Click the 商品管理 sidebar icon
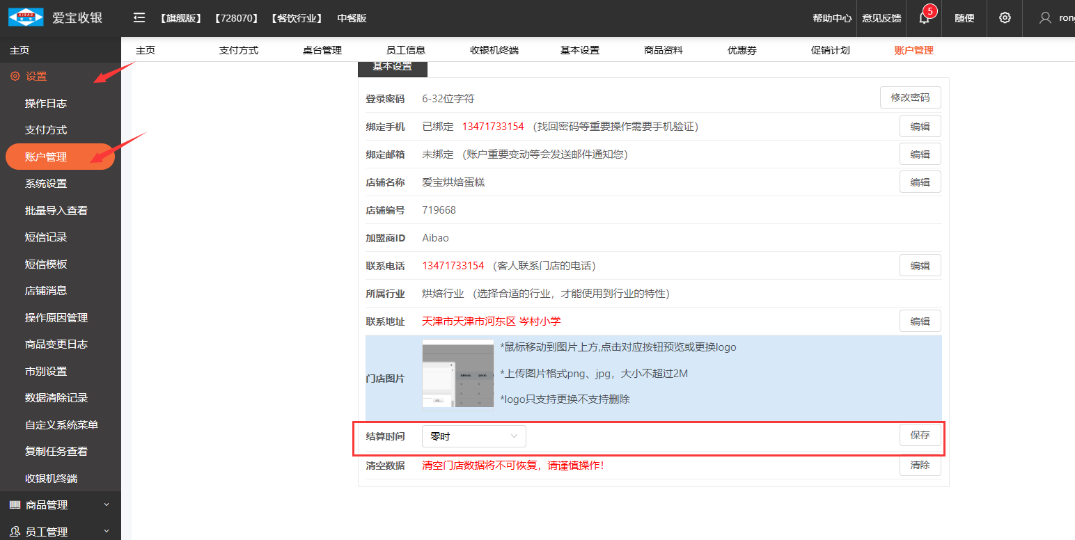The image size is (1075, 540). (x=15, y=505)
